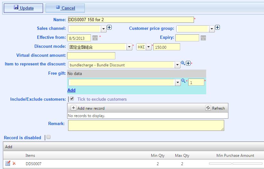
Task: Open the Expiry date calendar icon
Action: 203,38
